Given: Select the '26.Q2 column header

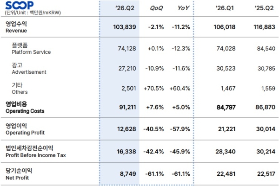Looking at the screenshot, I should coord(125,8).
